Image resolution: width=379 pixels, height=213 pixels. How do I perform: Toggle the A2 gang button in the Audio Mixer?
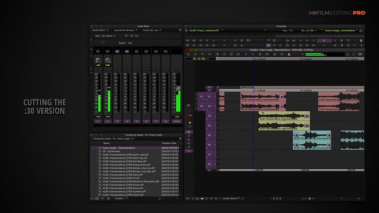(108, 51)
